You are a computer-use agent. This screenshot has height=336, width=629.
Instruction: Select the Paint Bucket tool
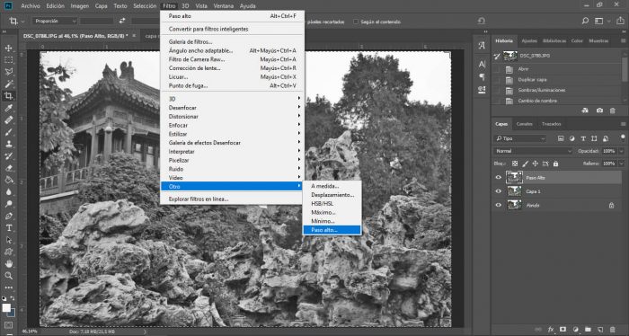point(8,180)
